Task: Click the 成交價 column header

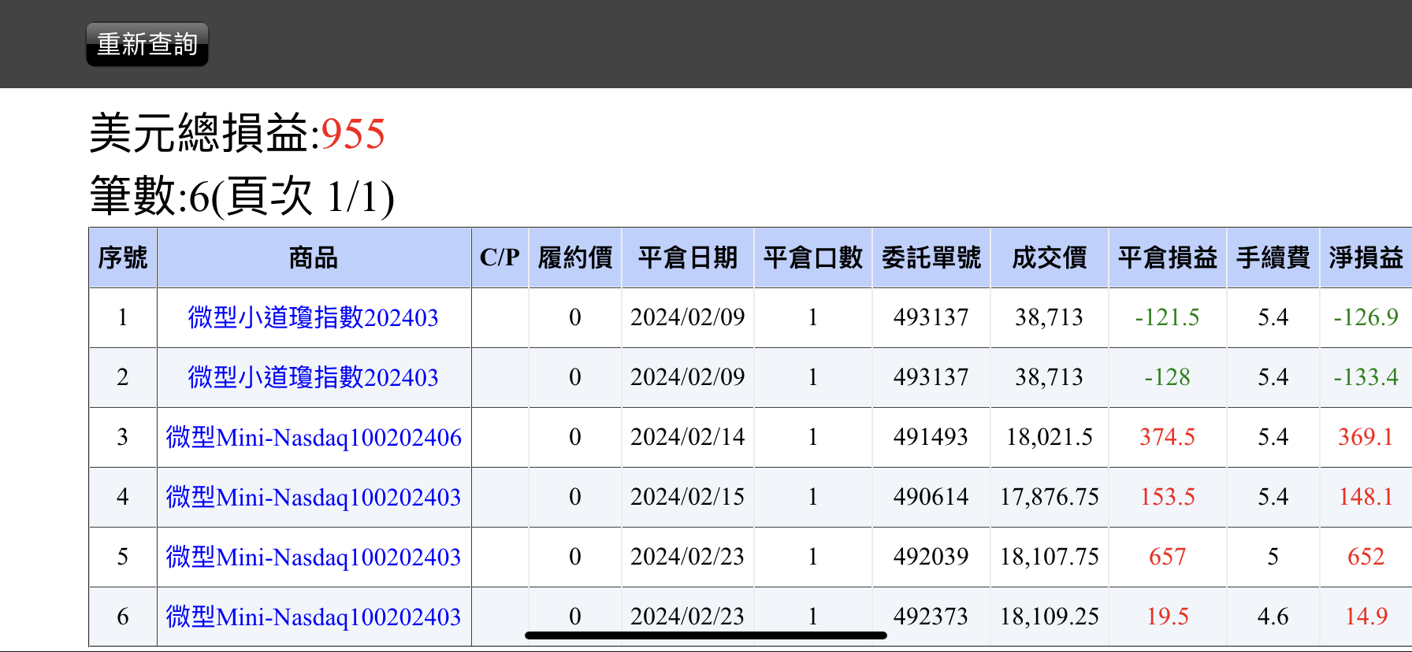Action: click(x=1050, y=257)
